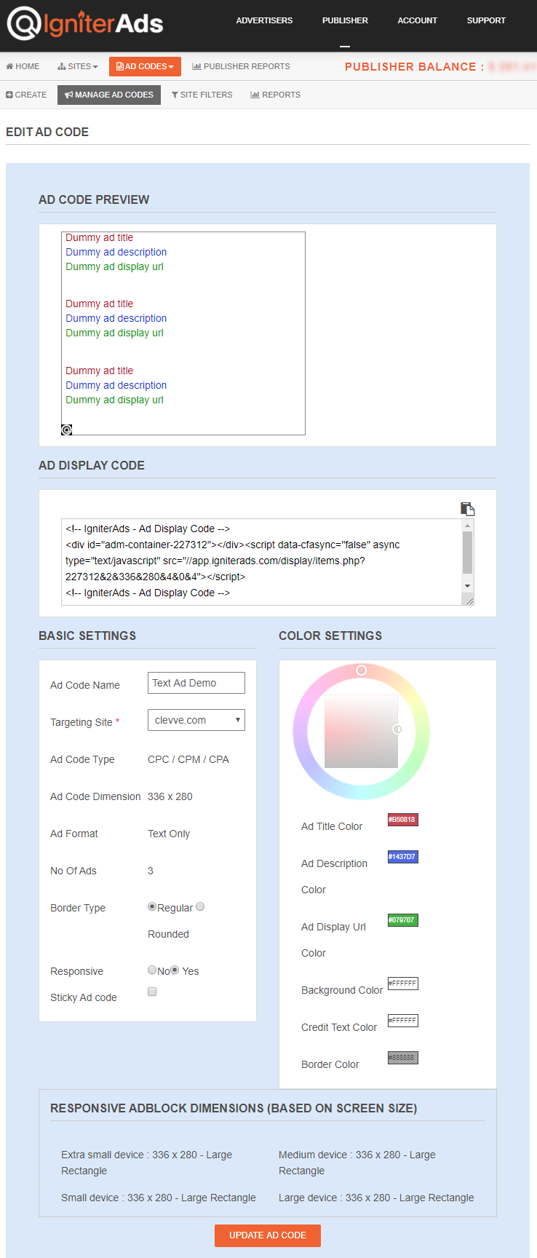Image resolution: width=537 pixels, height=1258 pixels.
Task: Expand the Sites dropdown
Action: 77,66
